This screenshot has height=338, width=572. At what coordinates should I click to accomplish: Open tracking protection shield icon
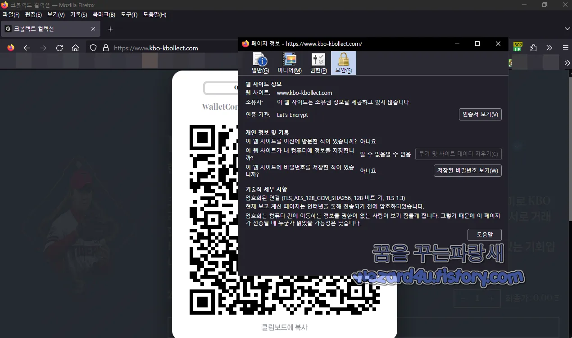pyautogui.click(x=93, y=48)
